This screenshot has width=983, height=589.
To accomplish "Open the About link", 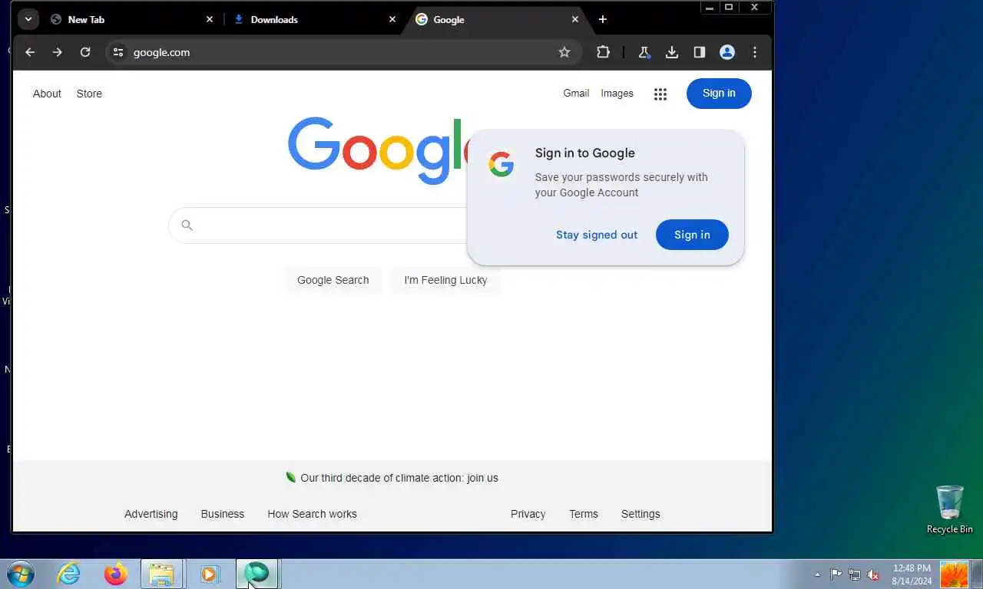I will [x=47, y=94].
